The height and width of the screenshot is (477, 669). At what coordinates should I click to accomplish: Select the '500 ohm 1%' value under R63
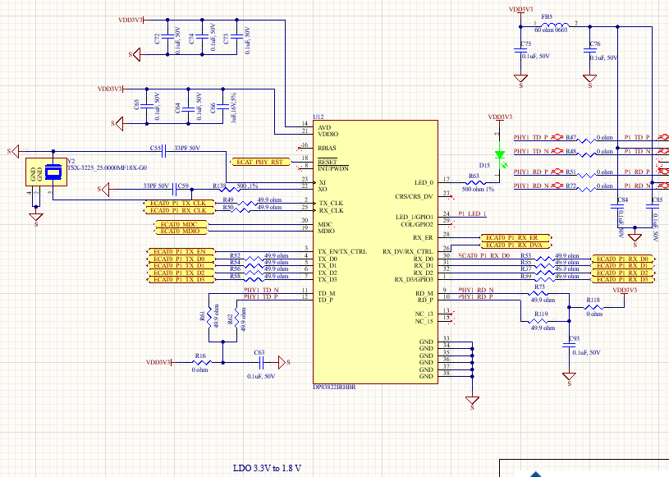pos(478,189)
